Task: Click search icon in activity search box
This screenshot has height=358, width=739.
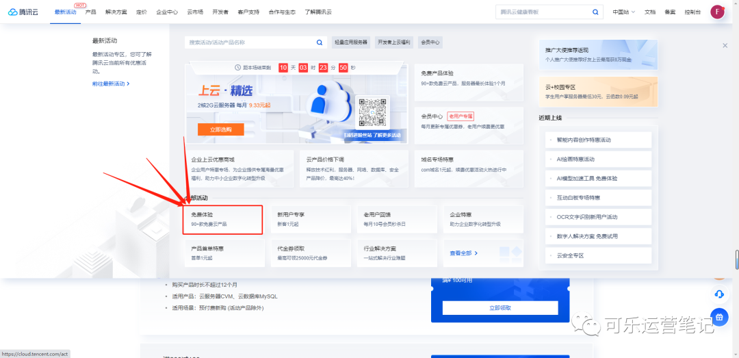Action: tap(319, 42)
